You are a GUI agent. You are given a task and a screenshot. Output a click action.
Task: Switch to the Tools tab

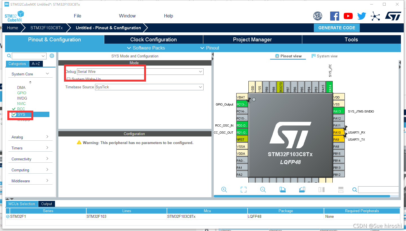click(x=351, y=39)
